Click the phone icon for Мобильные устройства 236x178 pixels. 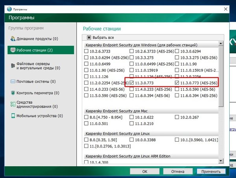13,116
